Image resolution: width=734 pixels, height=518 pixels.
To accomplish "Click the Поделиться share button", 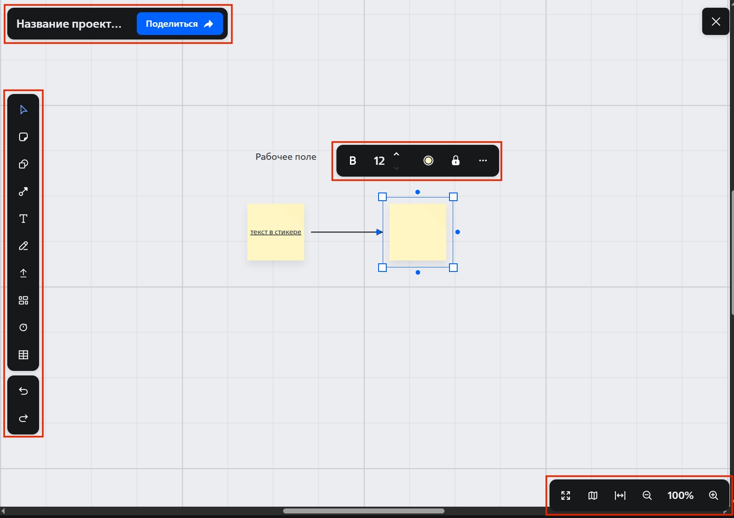I will 180,24.
